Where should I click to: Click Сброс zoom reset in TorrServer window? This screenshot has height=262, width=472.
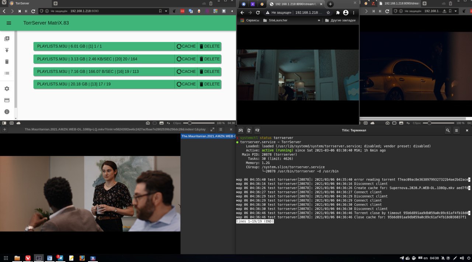pyautogui.click(x=177, y=123)
